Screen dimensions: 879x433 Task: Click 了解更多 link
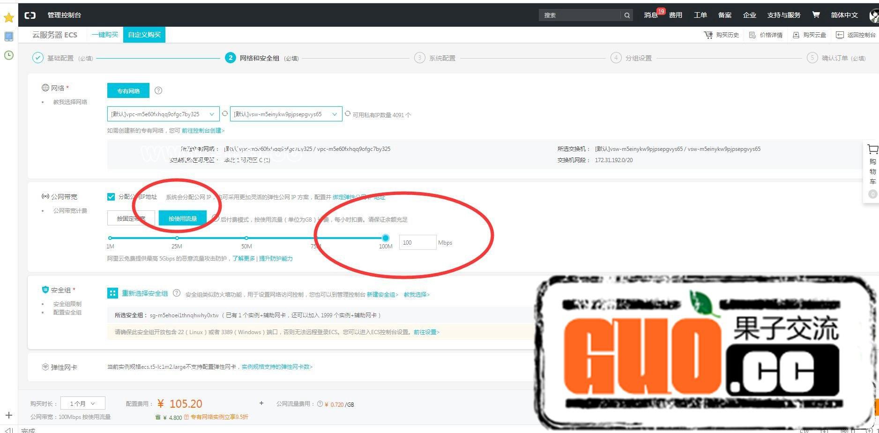point(244,258)
